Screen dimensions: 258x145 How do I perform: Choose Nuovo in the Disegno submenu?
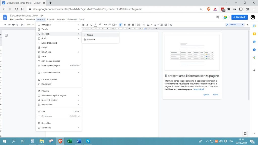coord(90,35)
